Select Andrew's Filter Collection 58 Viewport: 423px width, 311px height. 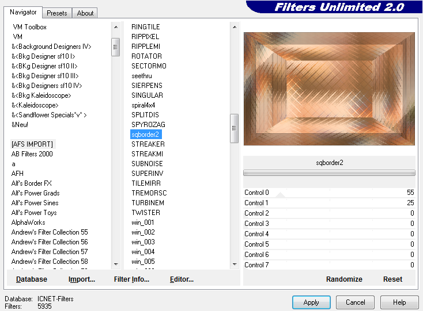point(50,262)
